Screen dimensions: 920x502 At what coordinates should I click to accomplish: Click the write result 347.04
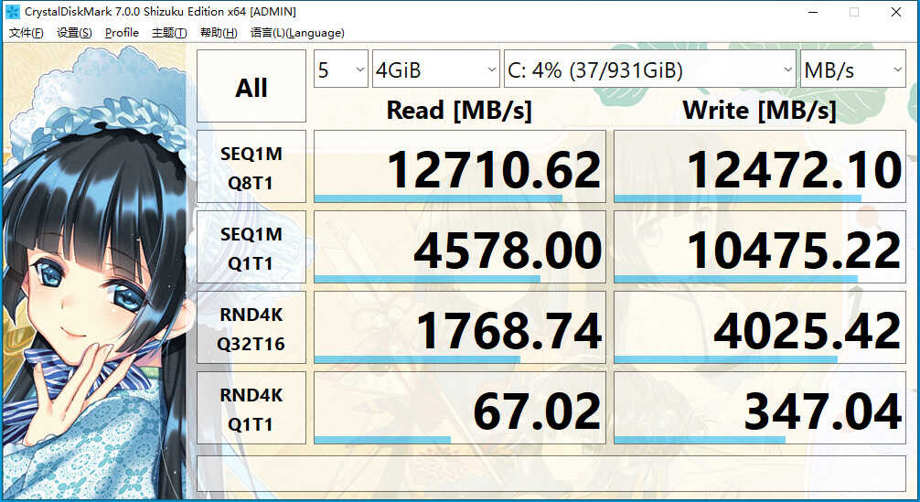[x=760, y=408]
